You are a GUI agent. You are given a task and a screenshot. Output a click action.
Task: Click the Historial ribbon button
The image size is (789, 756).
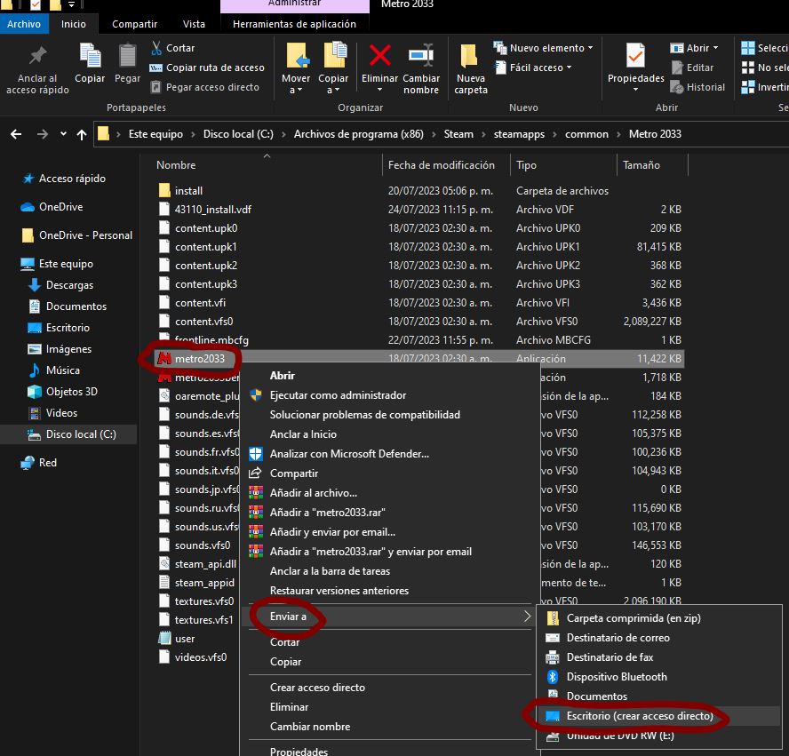(697, 87)
